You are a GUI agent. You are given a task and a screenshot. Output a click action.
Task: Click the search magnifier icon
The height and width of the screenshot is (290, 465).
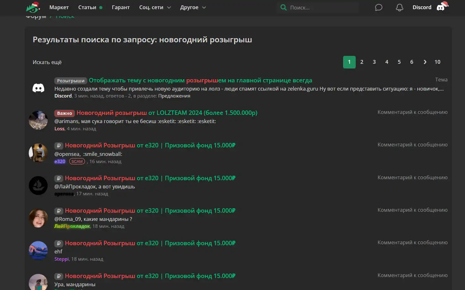[x=283, y=7]
